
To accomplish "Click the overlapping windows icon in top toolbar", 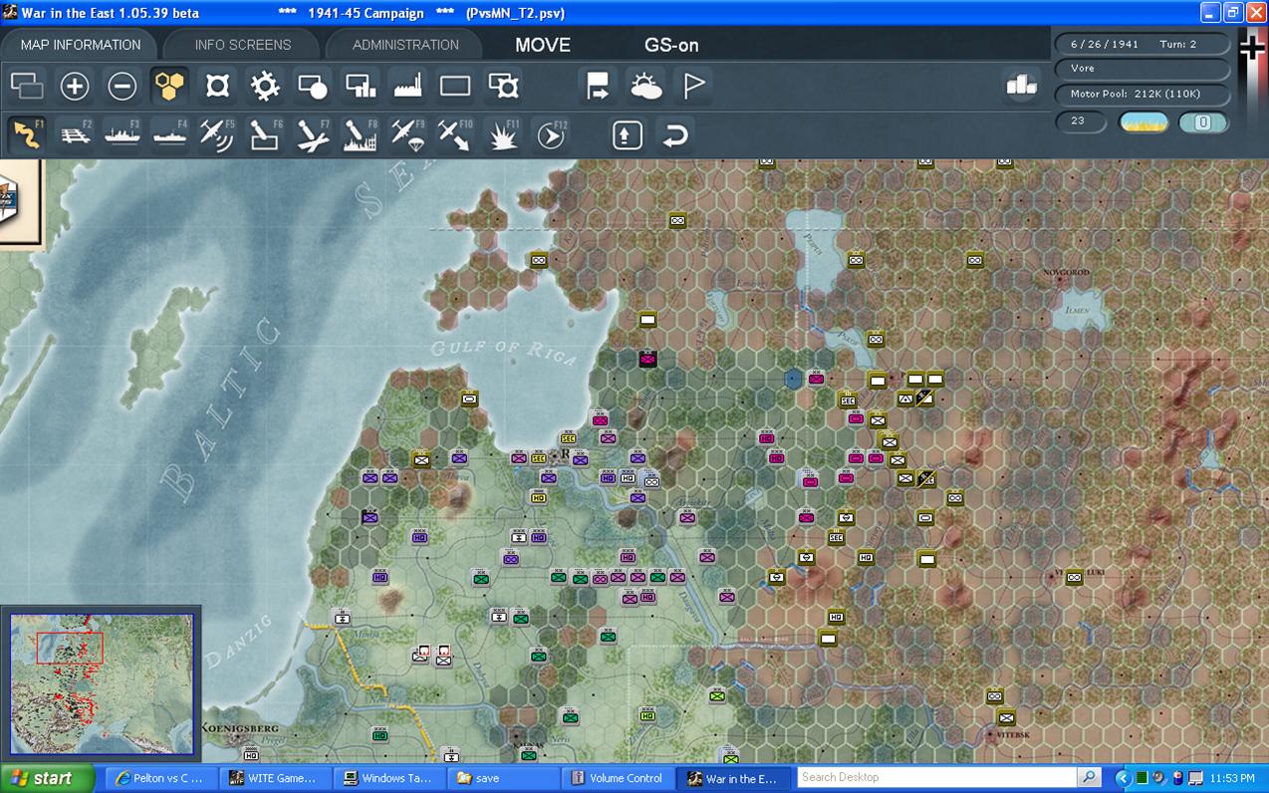I will point(27,86).
